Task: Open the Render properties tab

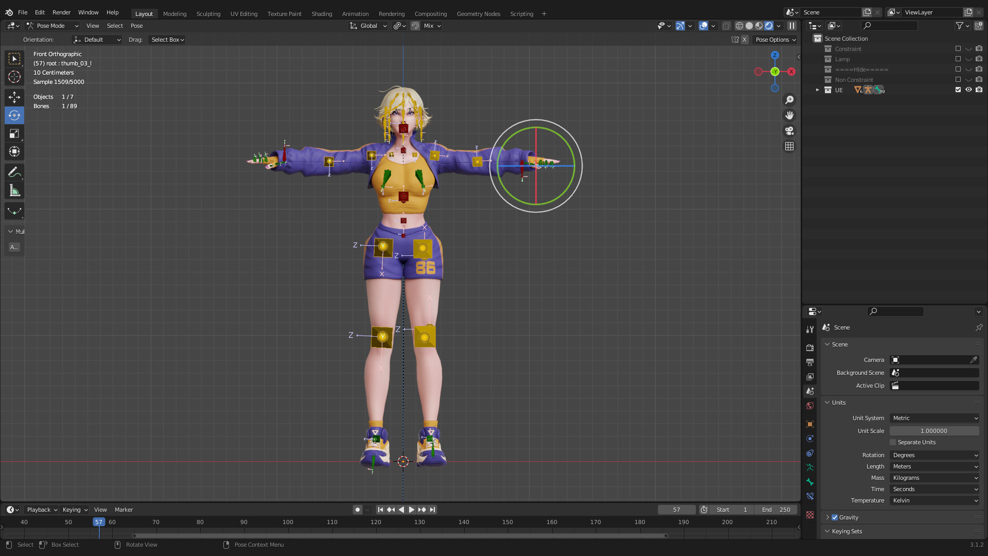Action: tap(810, 348)
